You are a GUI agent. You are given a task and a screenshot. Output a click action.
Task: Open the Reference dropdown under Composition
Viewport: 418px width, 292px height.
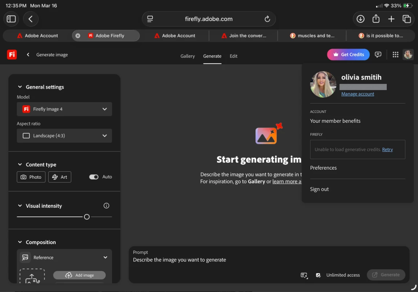[x=64, y=257]
